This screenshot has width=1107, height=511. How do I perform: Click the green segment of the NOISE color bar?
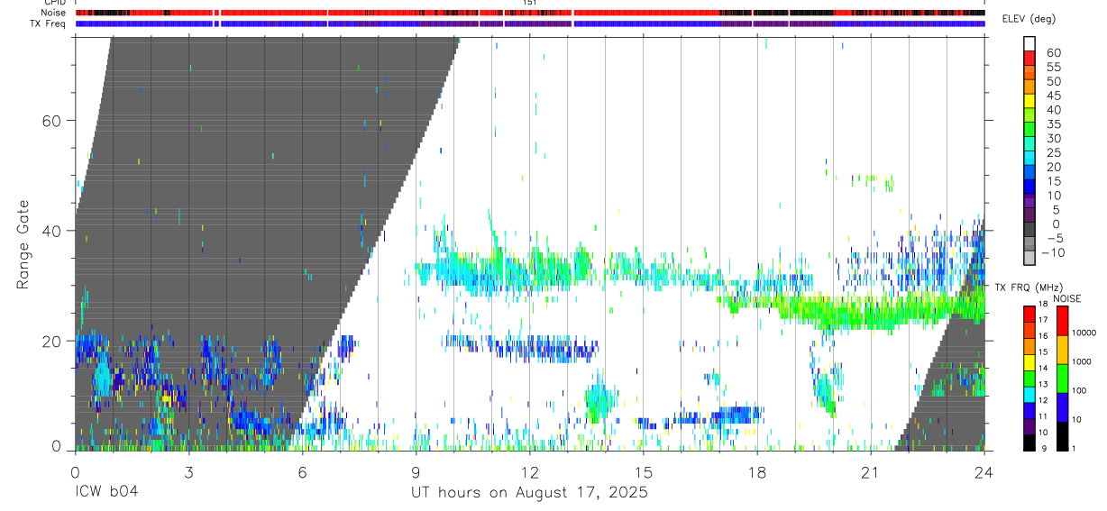[x=1063, y=378]
